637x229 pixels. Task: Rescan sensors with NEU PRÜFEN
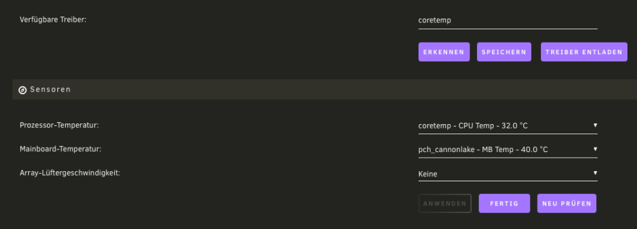(x=567, y=204)
